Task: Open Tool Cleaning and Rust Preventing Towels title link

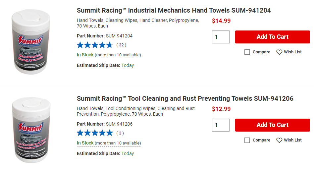Action: [185, 99]
